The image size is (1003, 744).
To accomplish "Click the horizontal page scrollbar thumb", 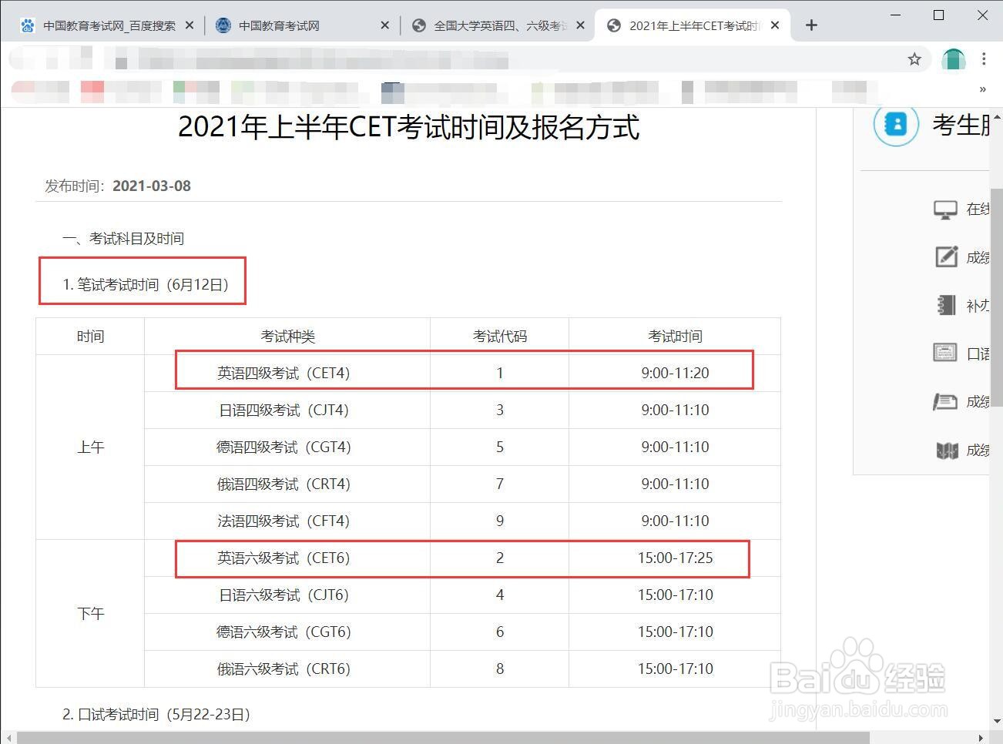I will coord(443,738).
